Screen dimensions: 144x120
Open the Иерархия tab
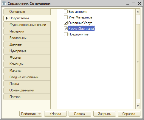click(x=27, y=31)
